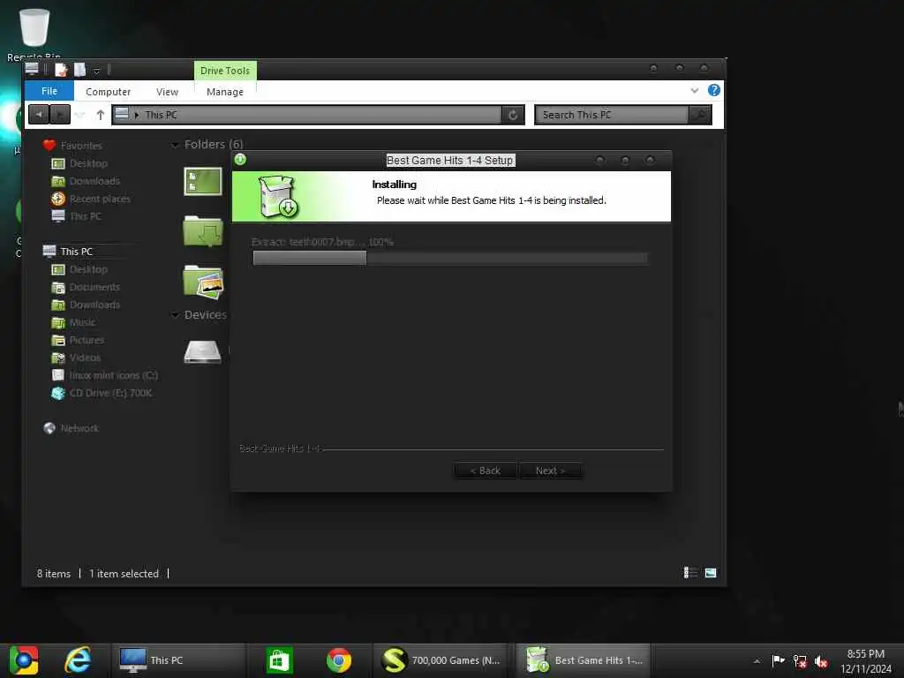Switch to details view in status bar
Screen dimensions: 904x678
point(690,572)
